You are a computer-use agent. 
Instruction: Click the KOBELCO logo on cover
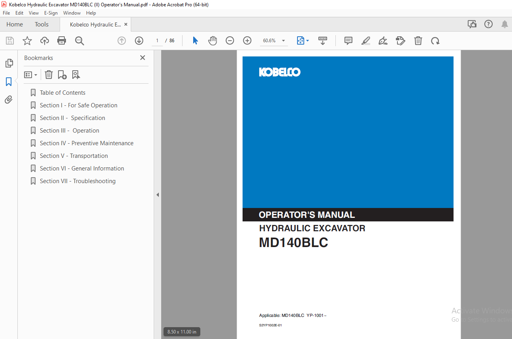[x=280, y=72]
